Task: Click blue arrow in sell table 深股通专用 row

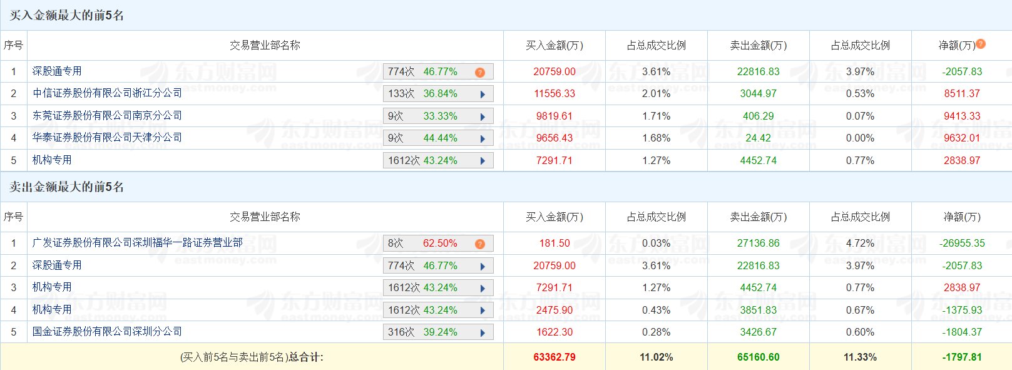Action: coord(483,267)
